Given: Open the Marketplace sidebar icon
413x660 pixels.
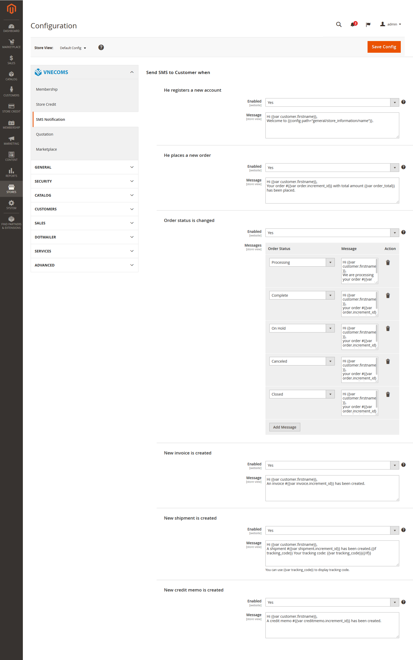Looking at the screenshot, I should 11,44.
